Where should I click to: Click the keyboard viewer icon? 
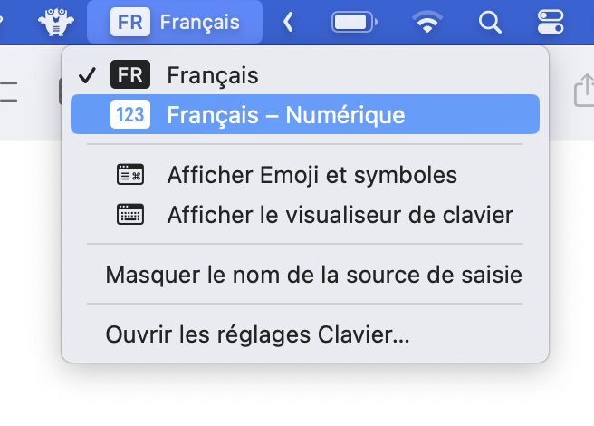130,215
